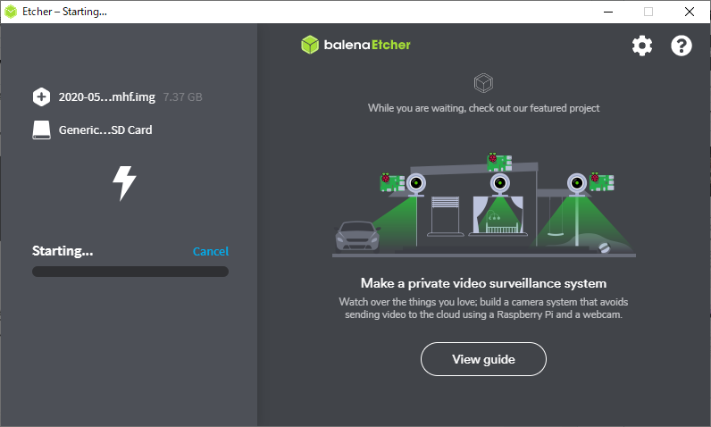Viewport: 711px width, 427px height.
Task: Click the surveillance system project illustration
Action: tap(484, 205)
